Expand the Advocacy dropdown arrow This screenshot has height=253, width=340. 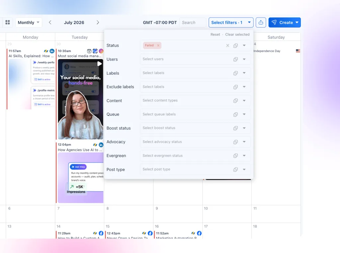244,142
